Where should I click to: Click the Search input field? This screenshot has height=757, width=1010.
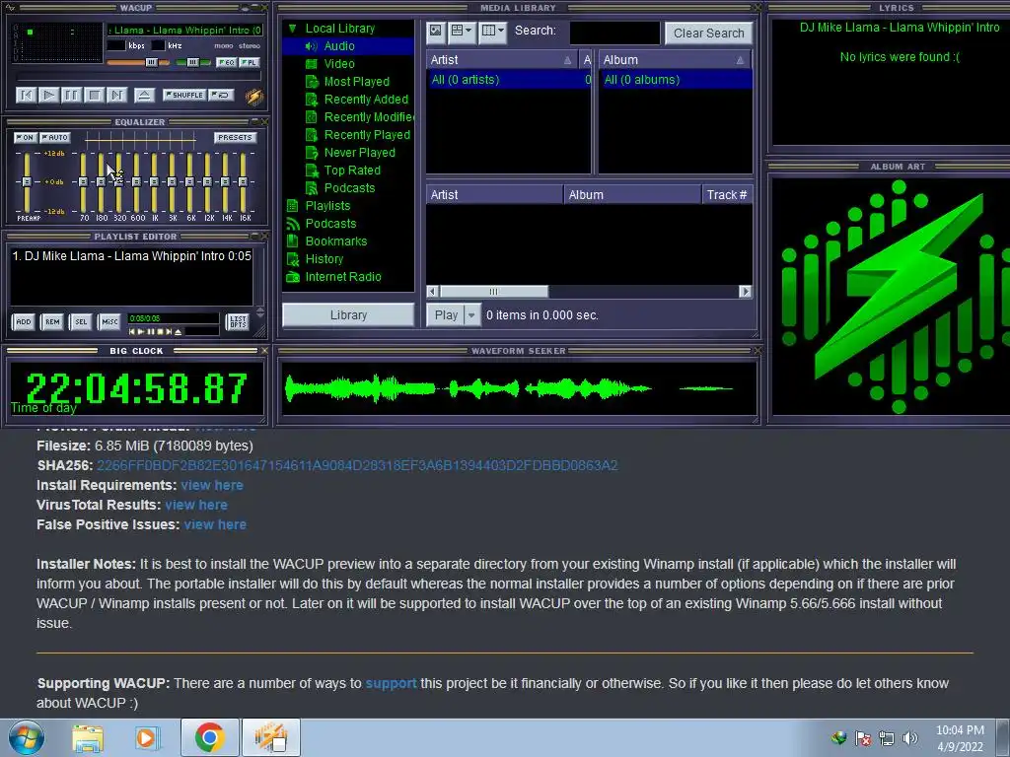coord(614,33)
